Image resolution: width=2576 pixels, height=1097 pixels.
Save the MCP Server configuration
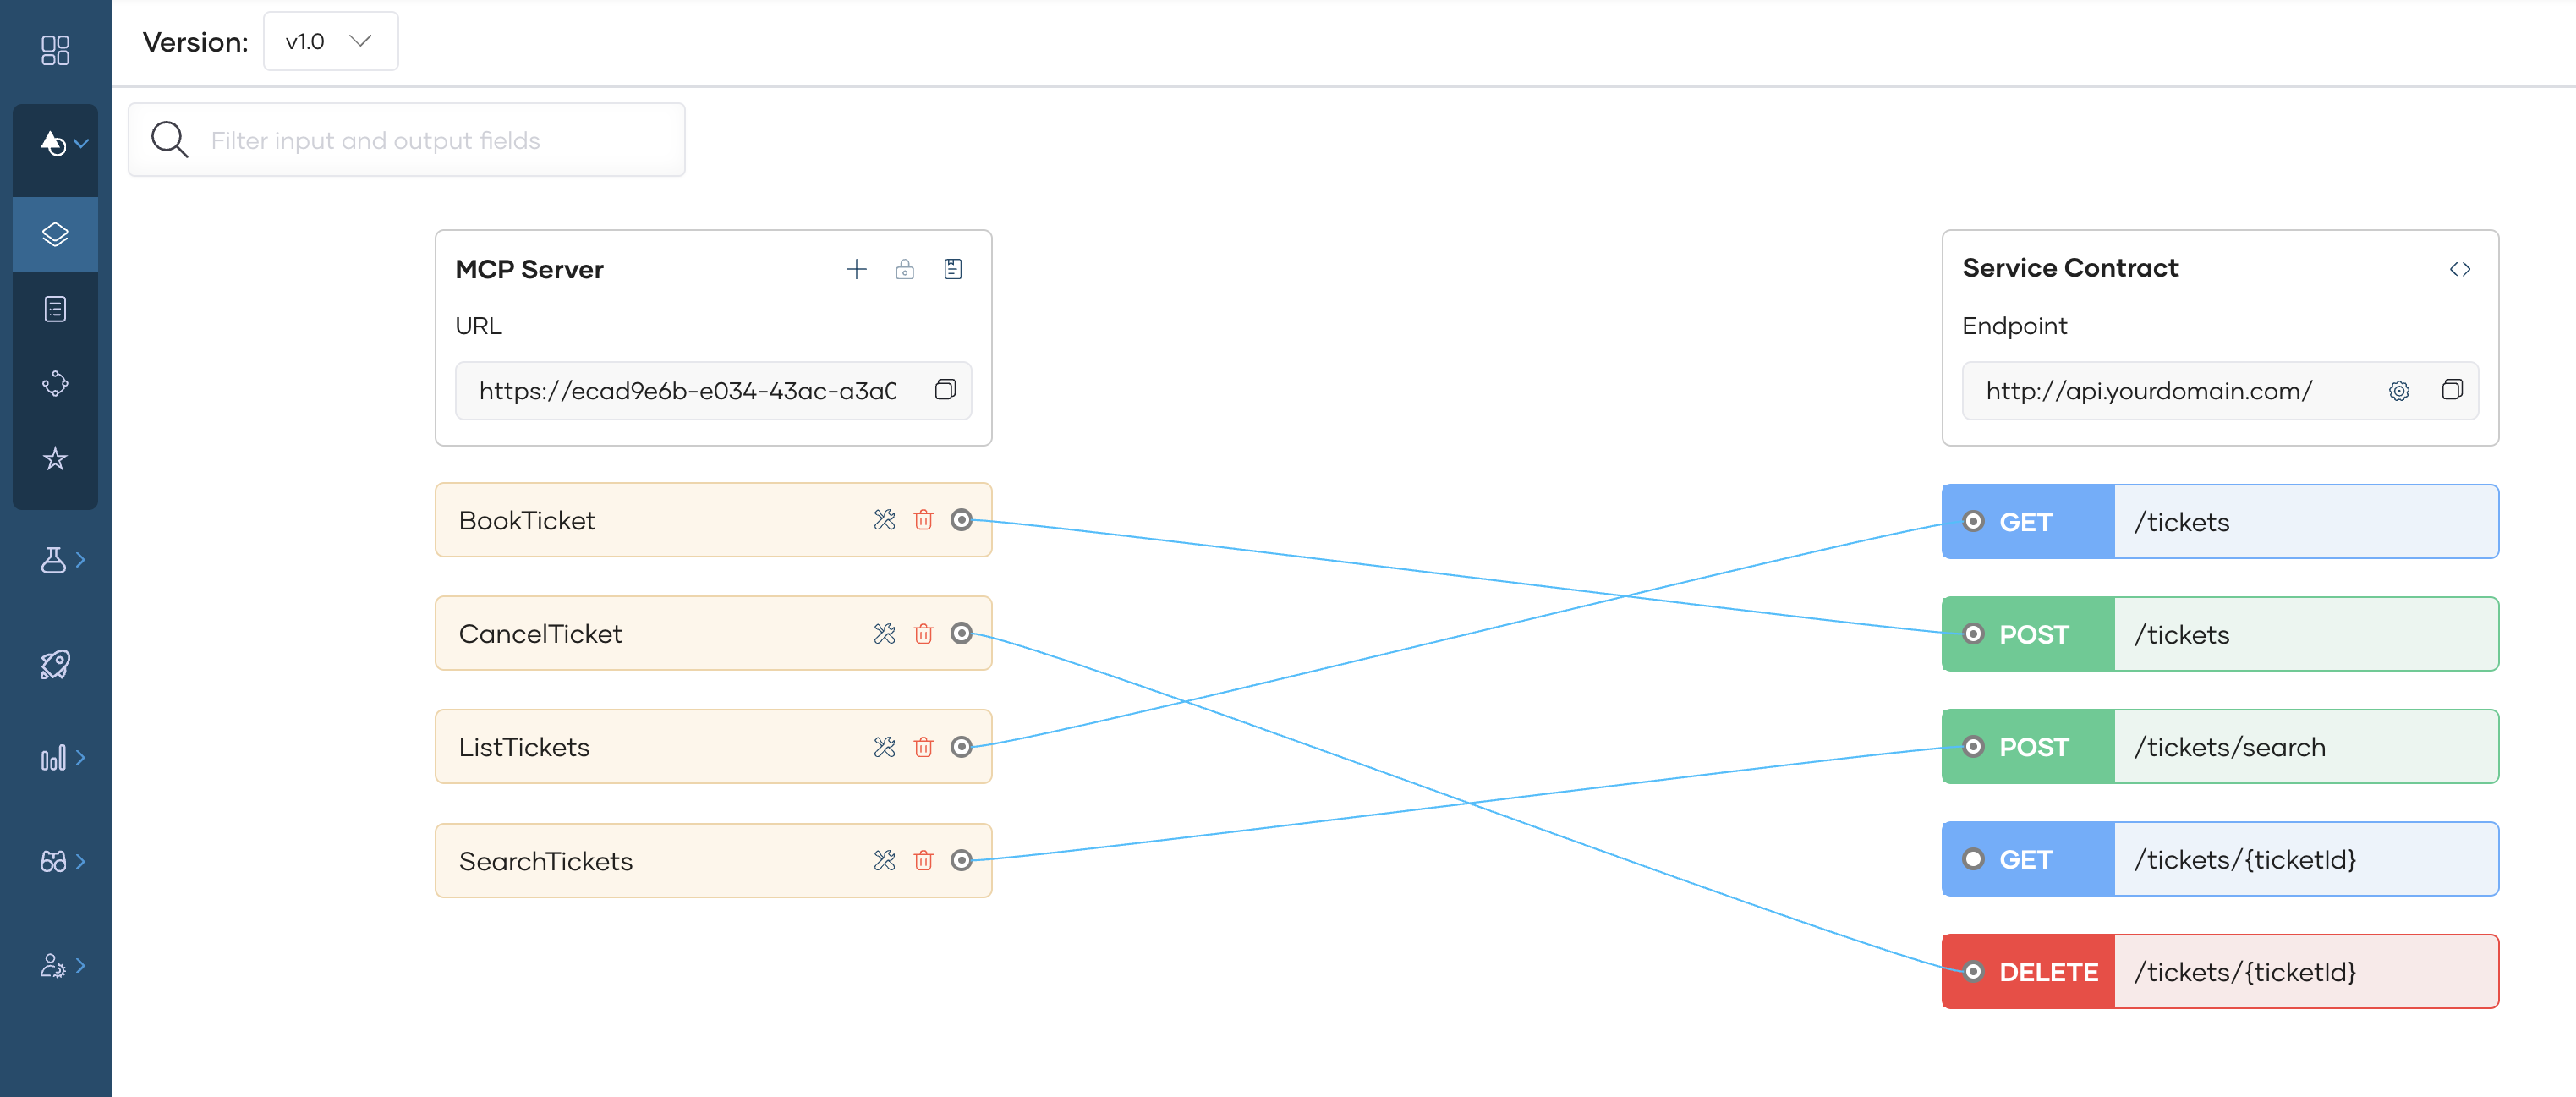tap(952, 268)
